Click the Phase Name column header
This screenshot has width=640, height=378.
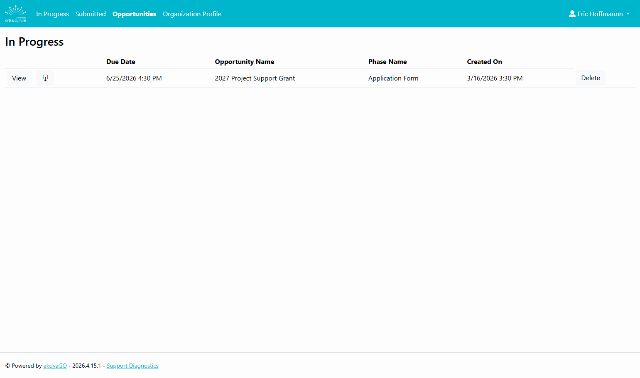click(x=387, y=61)
